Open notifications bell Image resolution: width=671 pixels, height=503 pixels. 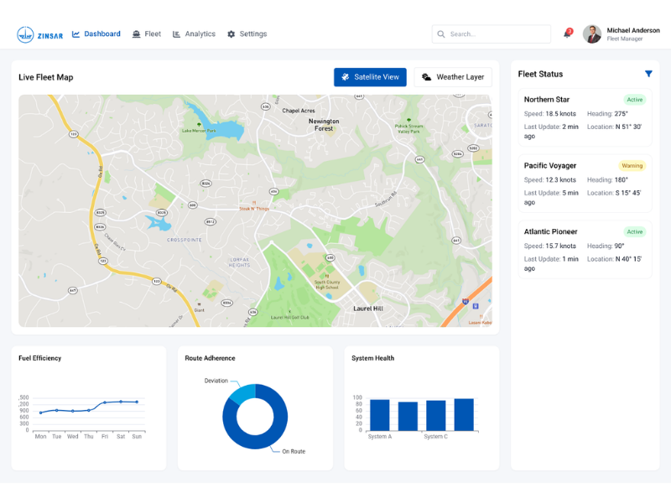pyautogui.click(x=568, y=34)
